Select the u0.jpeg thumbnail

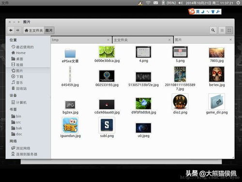(143, 128)
